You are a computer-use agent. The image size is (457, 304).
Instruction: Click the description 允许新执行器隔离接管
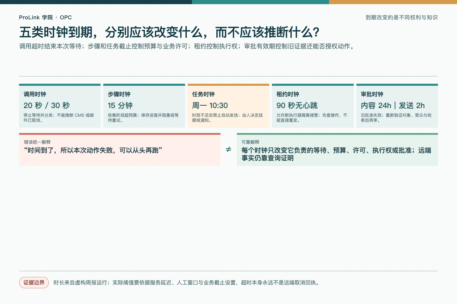[x=312, y=118]
